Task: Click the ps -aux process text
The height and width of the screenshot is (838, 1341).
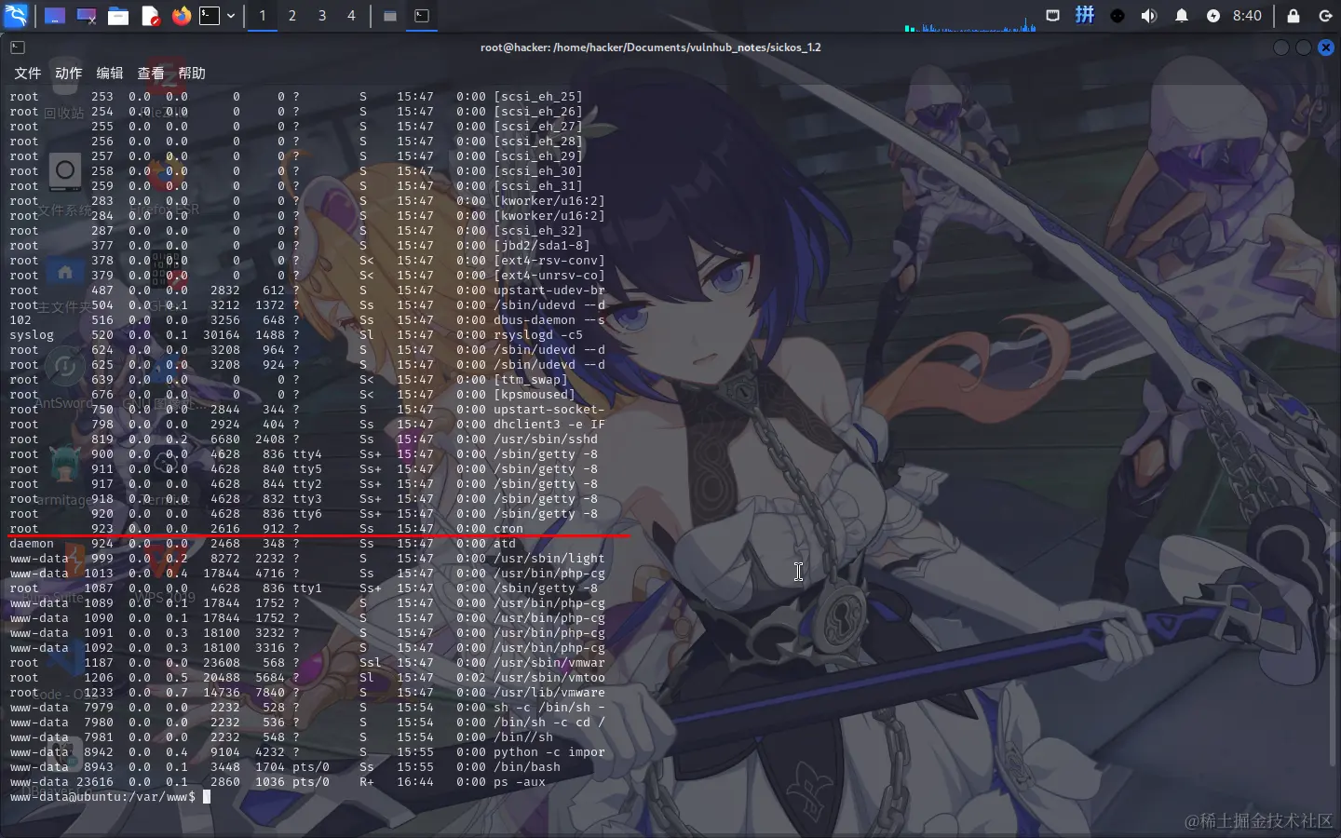Action: pos(520,782)
